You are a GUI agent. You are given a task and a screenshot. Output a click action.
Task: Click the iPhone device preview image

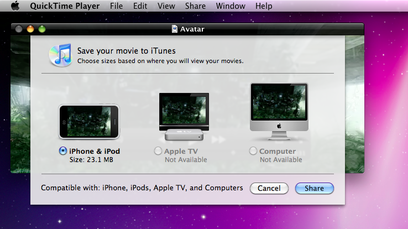click(x=89, y=122)
